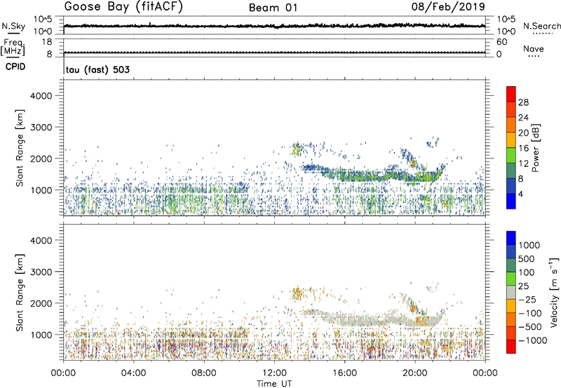Viewport: 561px width, 388px height.
Task: Click the '16:00' time axis label
Action: click(x=344, y=373)
